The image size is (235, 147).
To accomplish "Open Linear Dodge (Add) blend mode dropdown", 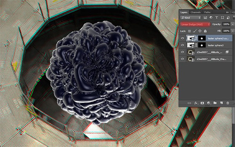I will pos(195,24).
